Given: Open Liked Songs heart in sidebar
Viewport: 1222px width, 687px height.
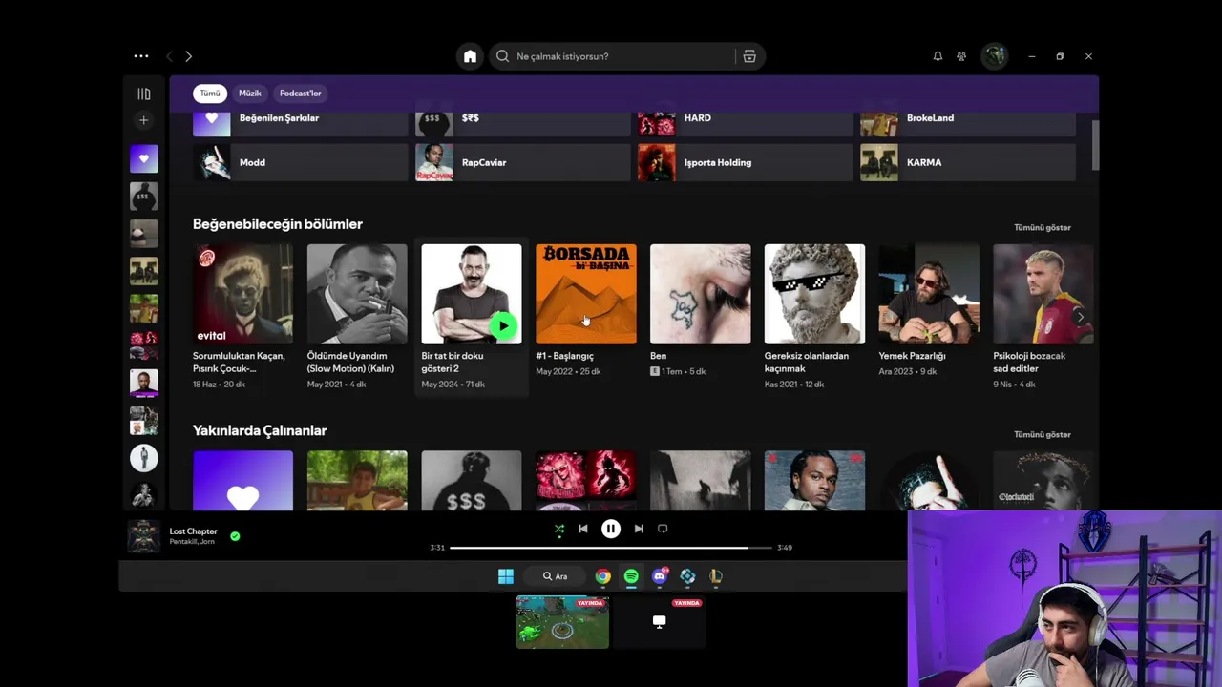Looking at the screenshot, I should point(144,159).
